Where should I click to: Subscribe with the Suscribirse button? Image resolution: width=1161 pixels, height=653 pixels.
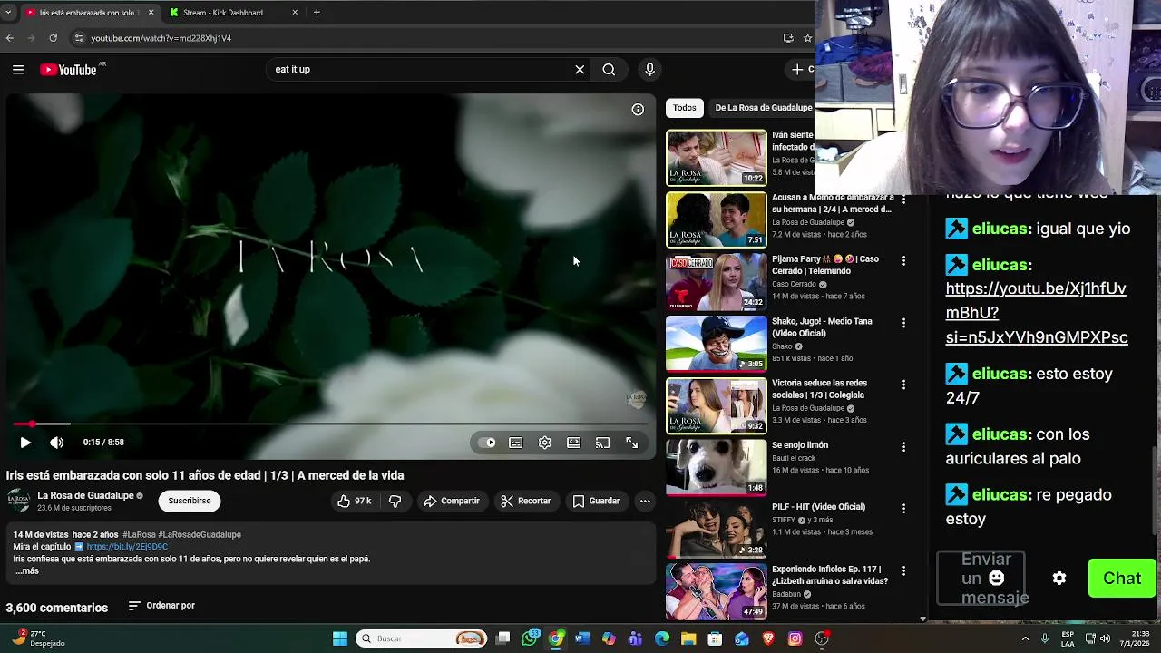tap(189, 501)
